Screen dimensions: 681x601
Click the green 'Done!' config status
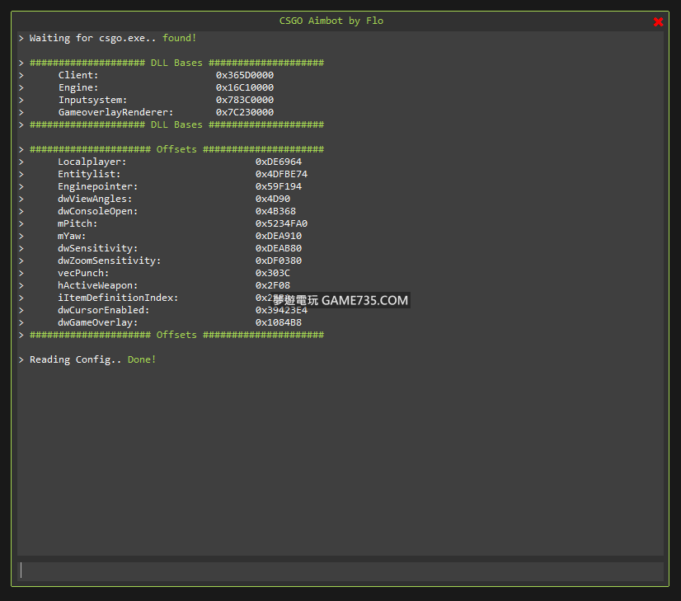pyautogui.click(x=142, y=359)
